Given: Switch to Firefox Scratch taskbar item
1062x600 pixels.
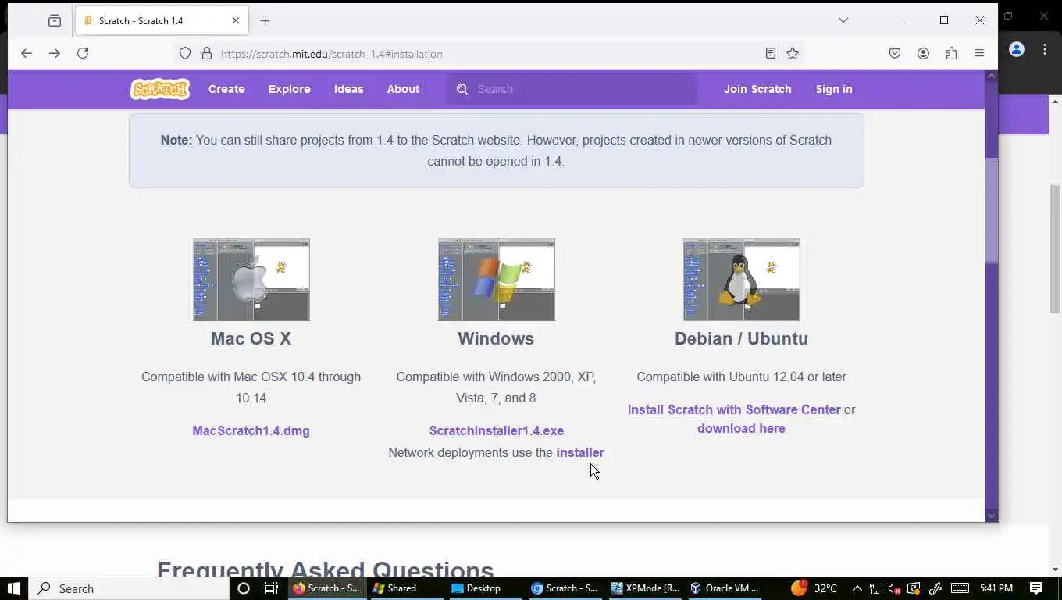Looking at the screenshot, I should point(327,588).
